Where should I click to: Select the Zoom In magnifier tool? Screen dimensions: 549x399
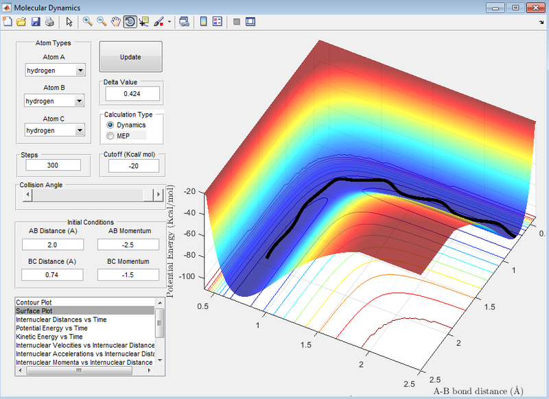[x=87, y=21]
